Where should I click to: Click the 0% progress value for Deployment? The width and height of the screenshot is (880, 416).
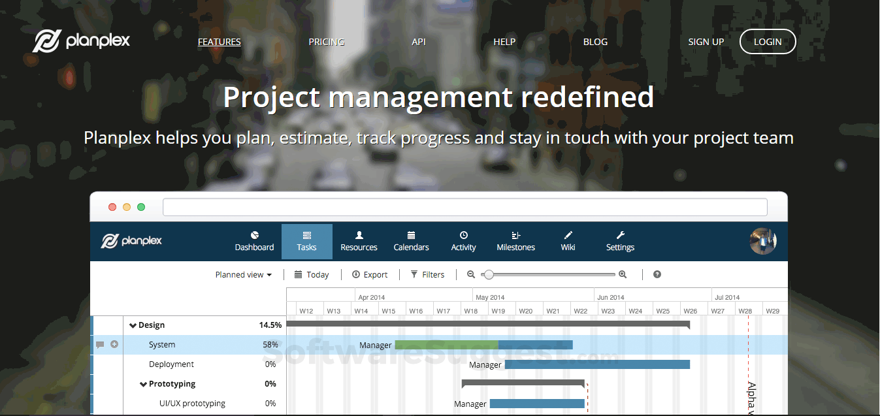point(270,364)
